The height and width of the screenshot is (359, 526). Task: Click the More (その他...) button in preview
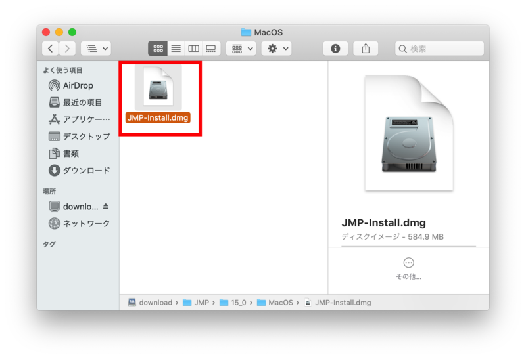click(408, 268)
